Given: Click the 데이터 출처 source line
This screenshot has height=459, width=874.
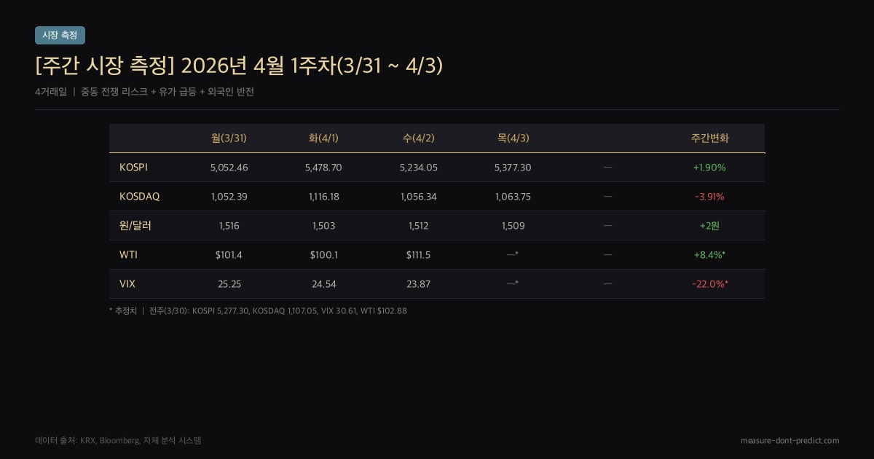Looking at the screenshot, I should tap(118, 440).
